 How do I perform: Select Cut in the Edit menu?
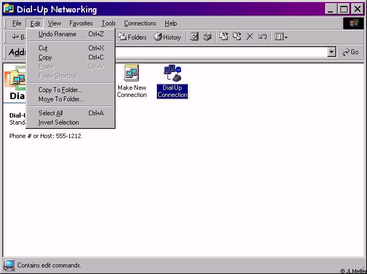tap(70, 48)
